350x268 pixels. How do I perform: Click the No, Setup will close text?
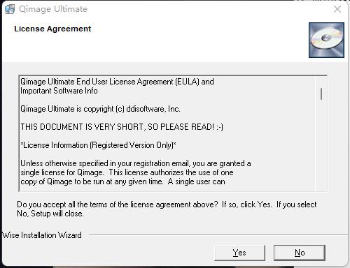tap(50, 214)
